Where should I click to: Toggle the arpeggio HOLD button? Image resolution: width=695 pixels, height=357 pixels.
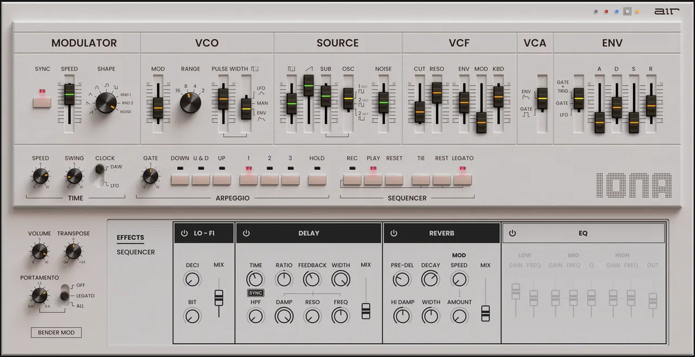pos(317,179)
